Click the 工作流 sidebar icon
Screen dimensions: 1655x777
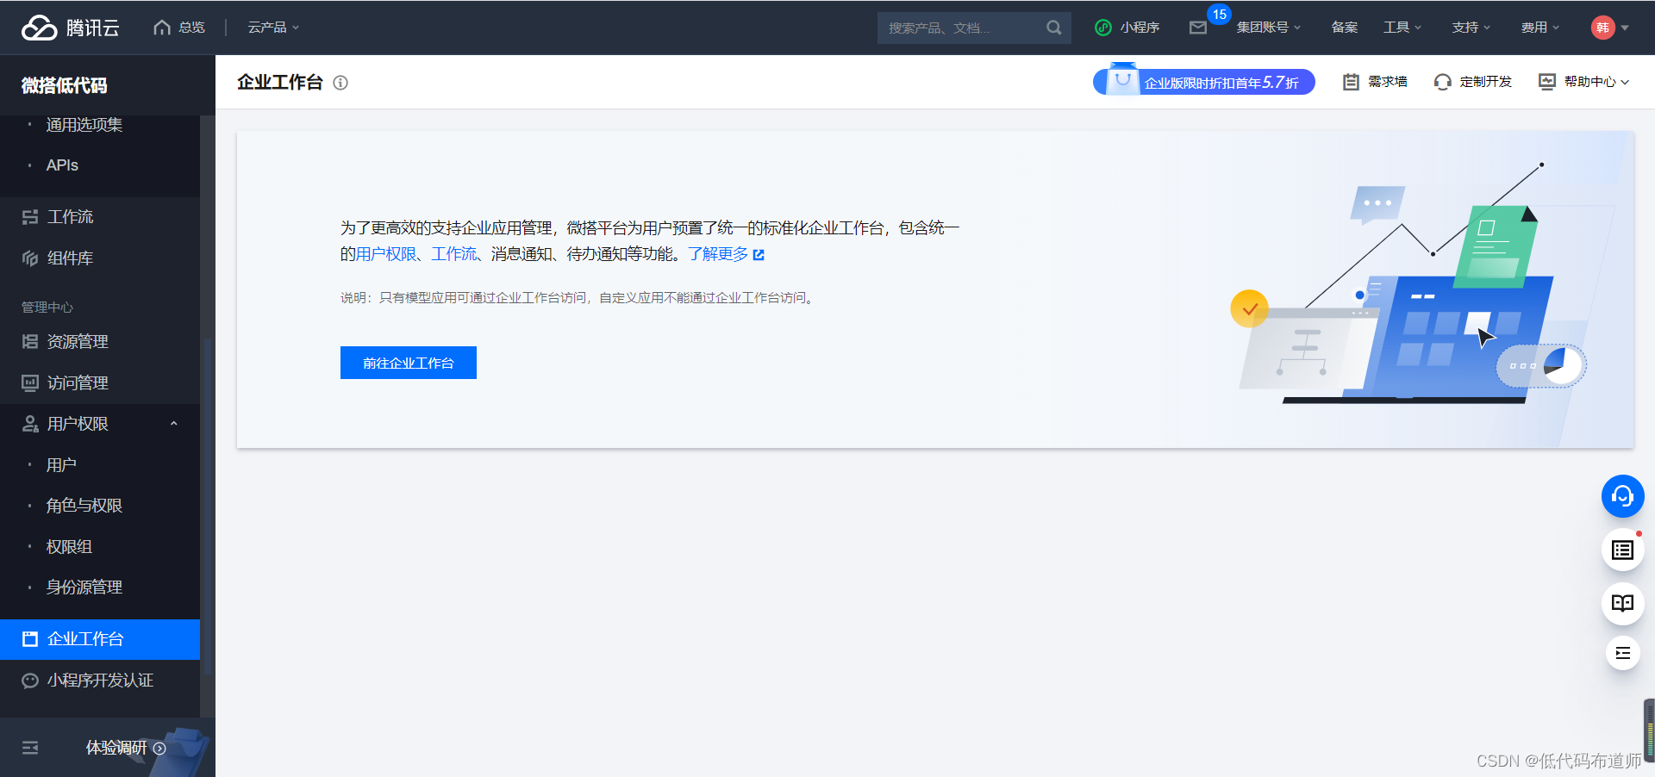[30, 217]
